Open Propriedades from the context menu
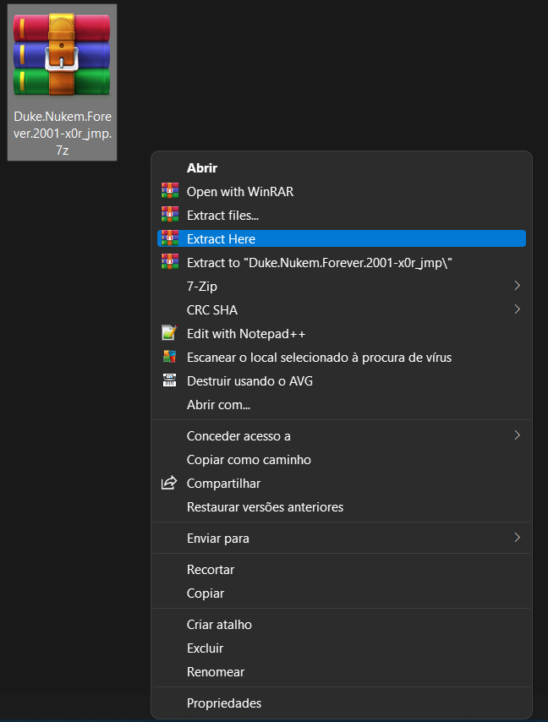The width and height of the screenshot is (548, 722). click(x=224, y=703)
